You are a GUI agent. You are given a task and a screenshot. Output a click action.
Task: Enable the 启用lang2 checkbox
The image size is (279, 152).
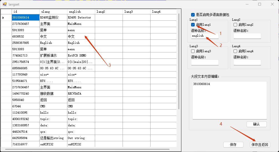click(235, 25)
